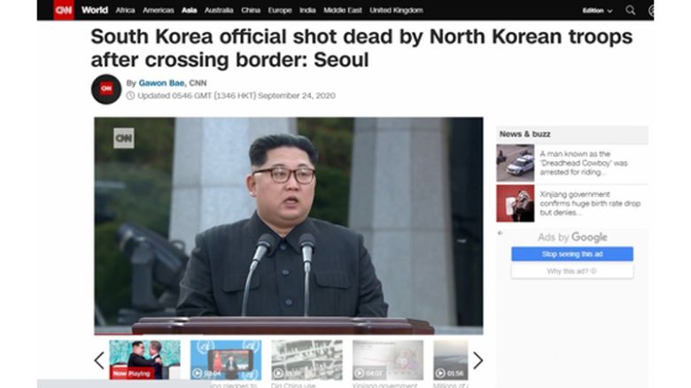Advance video carousel with next arrow

coord(477,361)
